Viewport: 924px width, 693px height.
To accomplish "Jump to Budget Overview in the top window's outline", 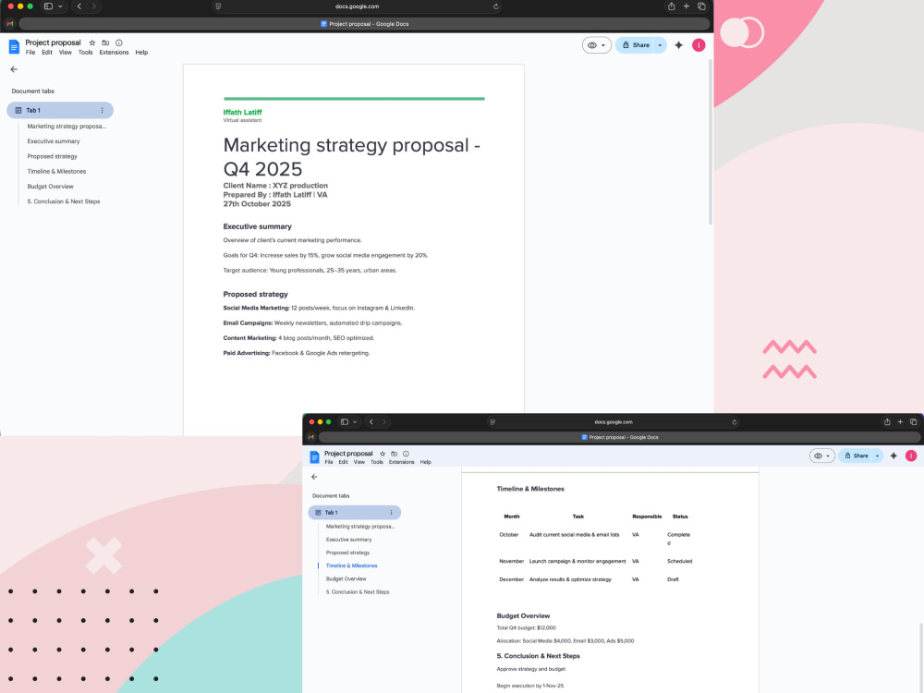I will (x=51, y=187).
